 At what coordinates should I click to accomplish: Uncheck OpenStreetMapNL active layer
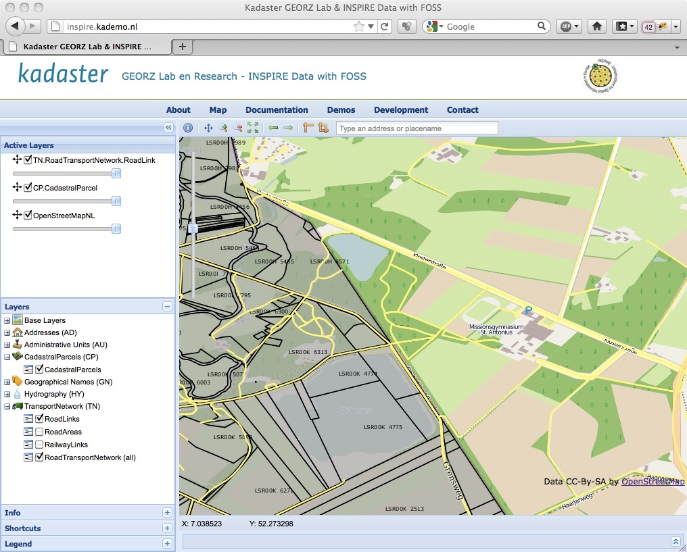pyautogui.click(x=28, y=216)
